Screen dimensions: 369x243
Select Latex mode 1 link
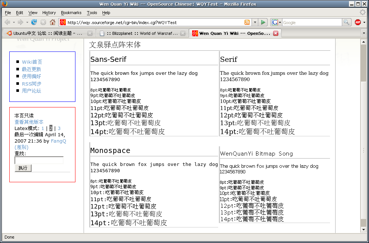(43, 128)
